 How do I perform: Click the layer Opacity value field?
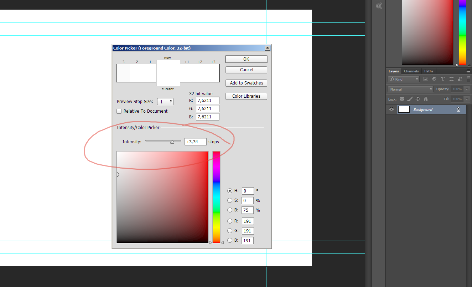pyautogui.click(x=457, y=89)
